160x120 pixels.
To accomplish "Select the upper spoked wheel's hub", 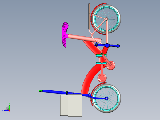I will pyautogui.click(x=106, y=19).
